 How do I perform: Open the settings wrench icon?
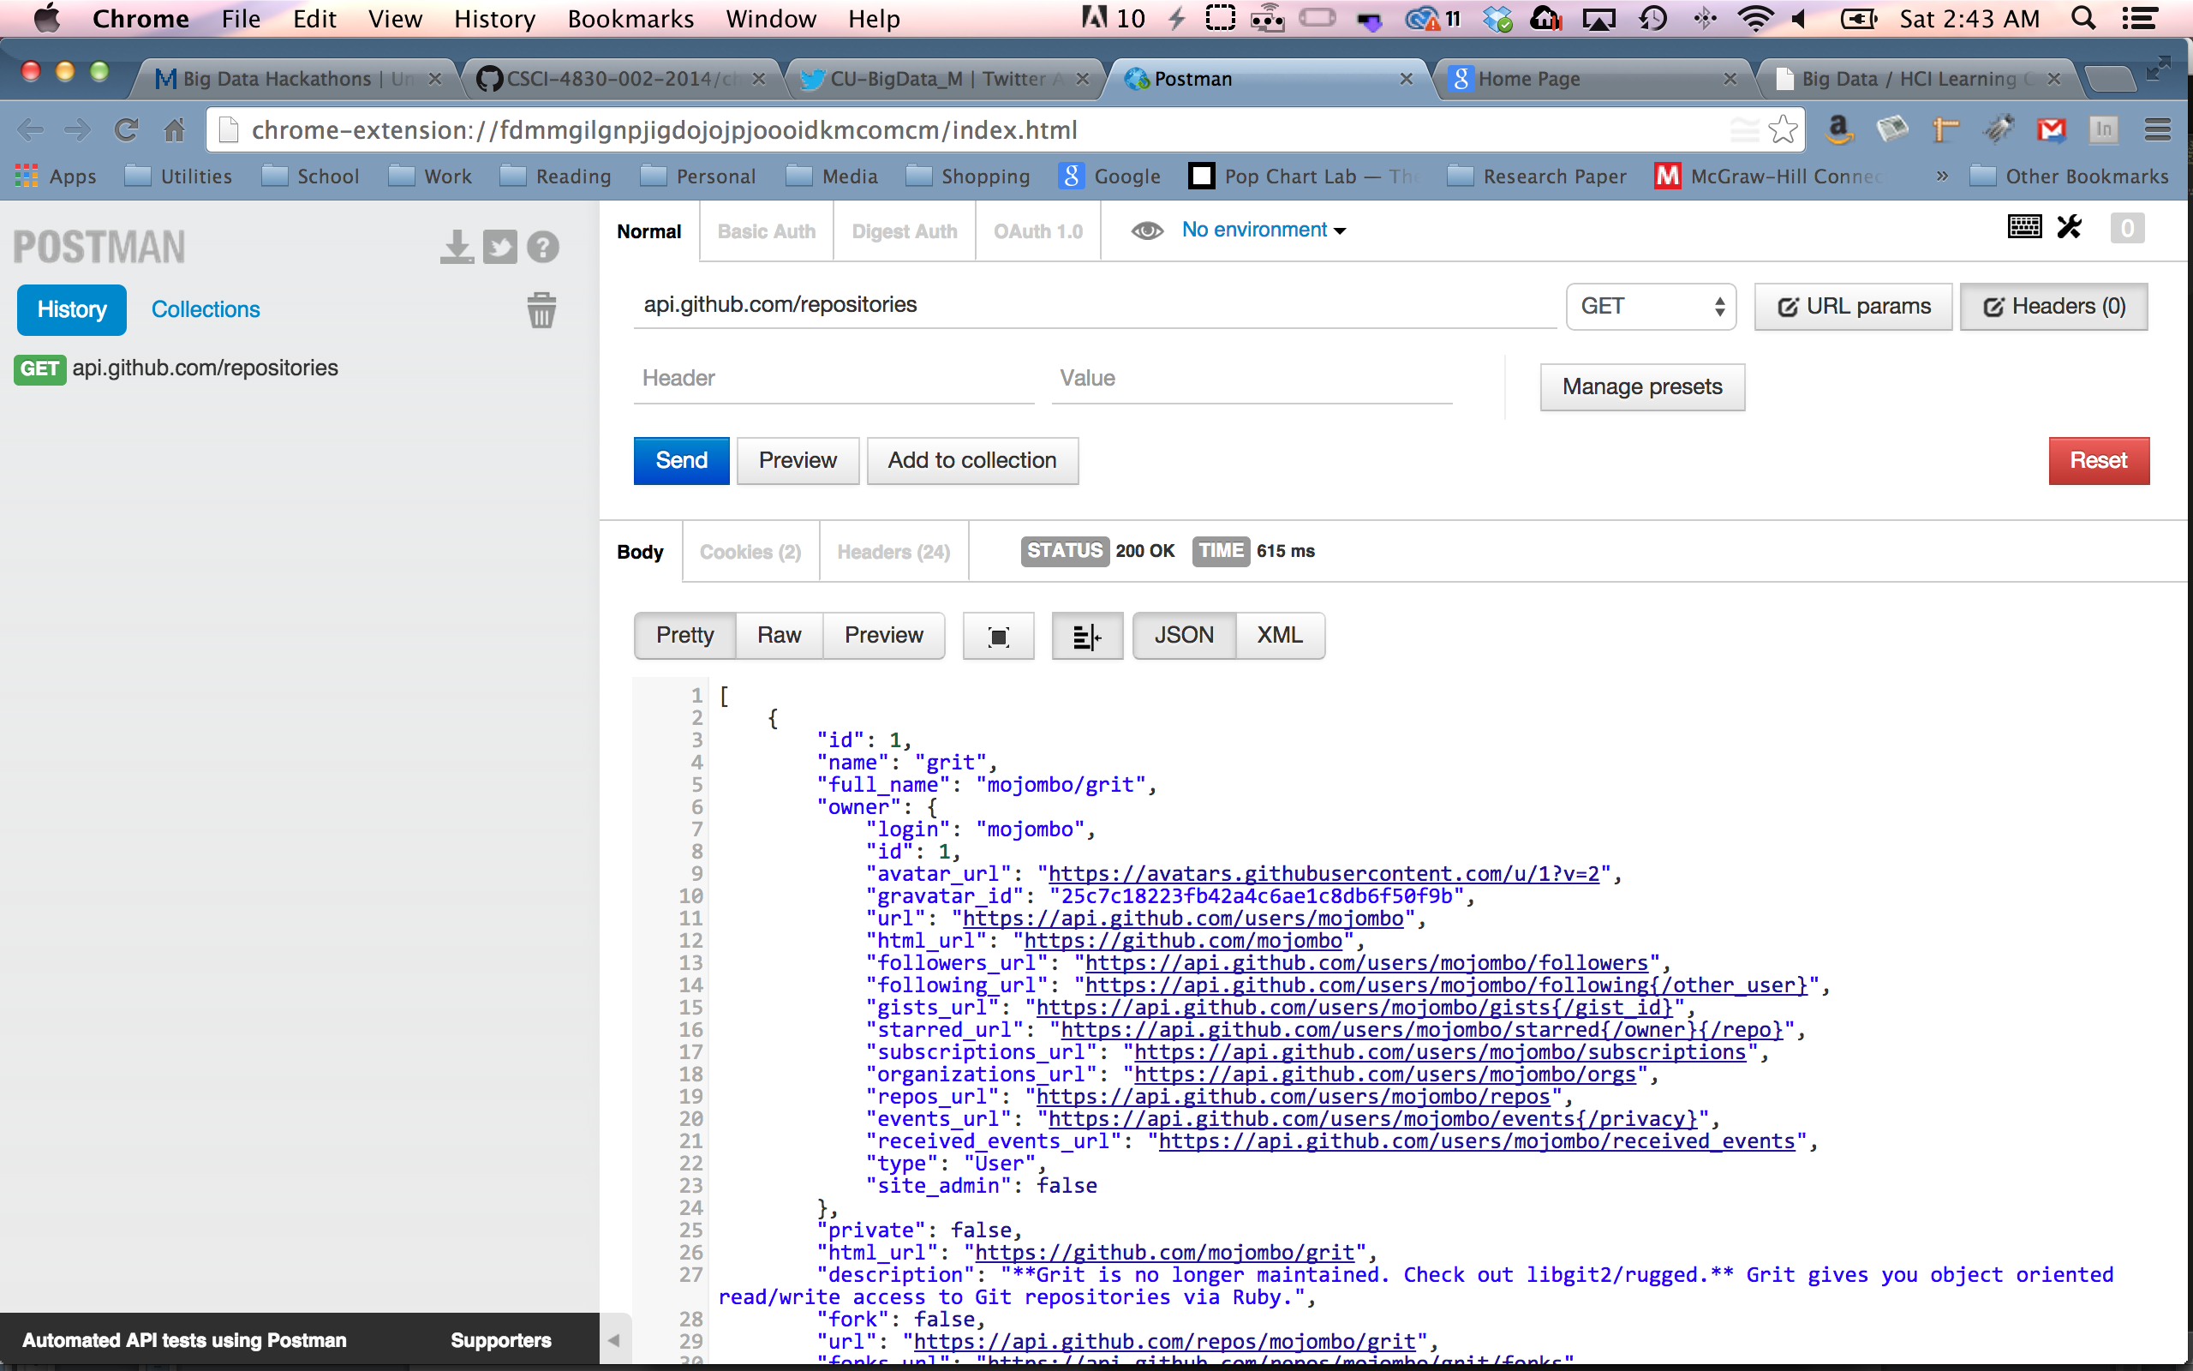coord(2070,227)
